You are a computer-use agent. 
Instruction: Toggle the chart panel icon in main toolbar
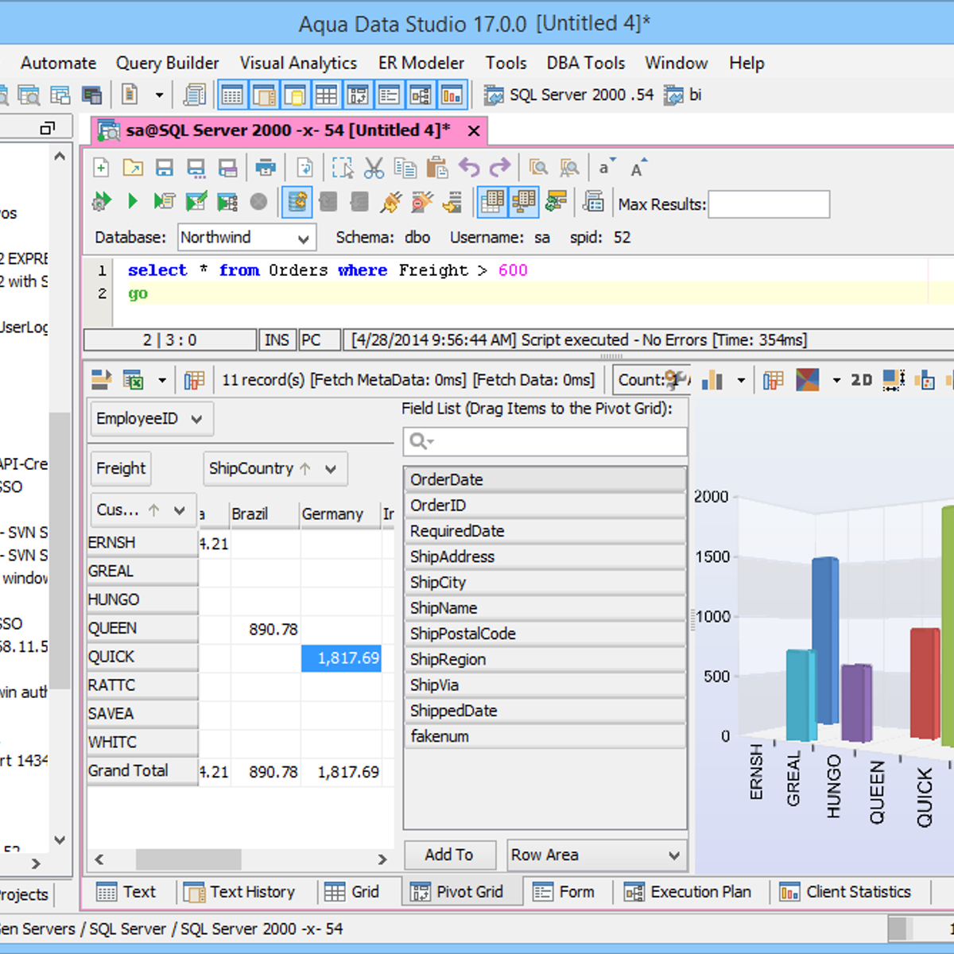click(x=452, y=95)
